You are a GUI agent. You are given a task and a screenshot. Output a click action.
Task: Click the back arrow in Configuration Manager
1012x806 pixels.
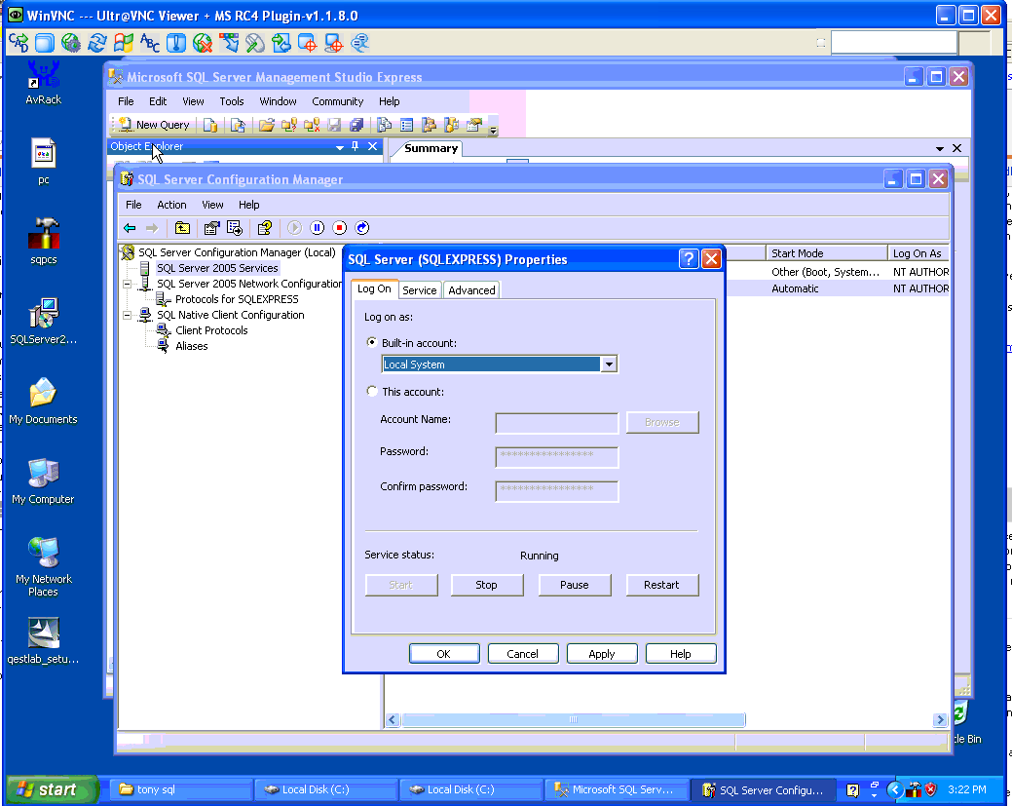pyautogui.click(x=130, y=228)
